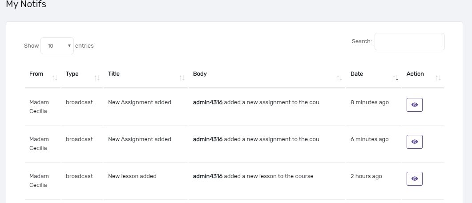Click admin4316 in the new lesson row

(207, 176)
